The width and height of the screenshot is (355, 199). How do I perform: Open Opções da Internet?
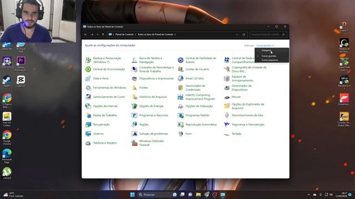(102, 106)
